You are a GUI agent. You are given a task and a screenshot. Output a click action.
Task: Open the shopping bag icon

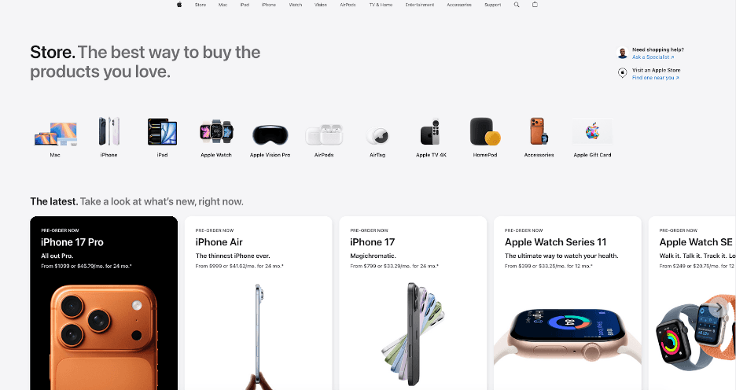point(535,5)
